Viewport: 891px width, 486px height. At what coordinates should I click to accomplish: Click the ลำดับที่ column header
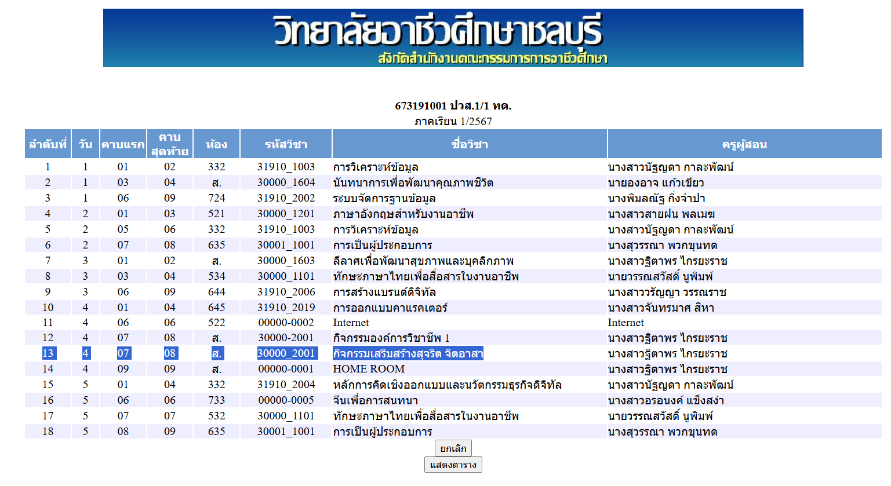pos(48,143)
